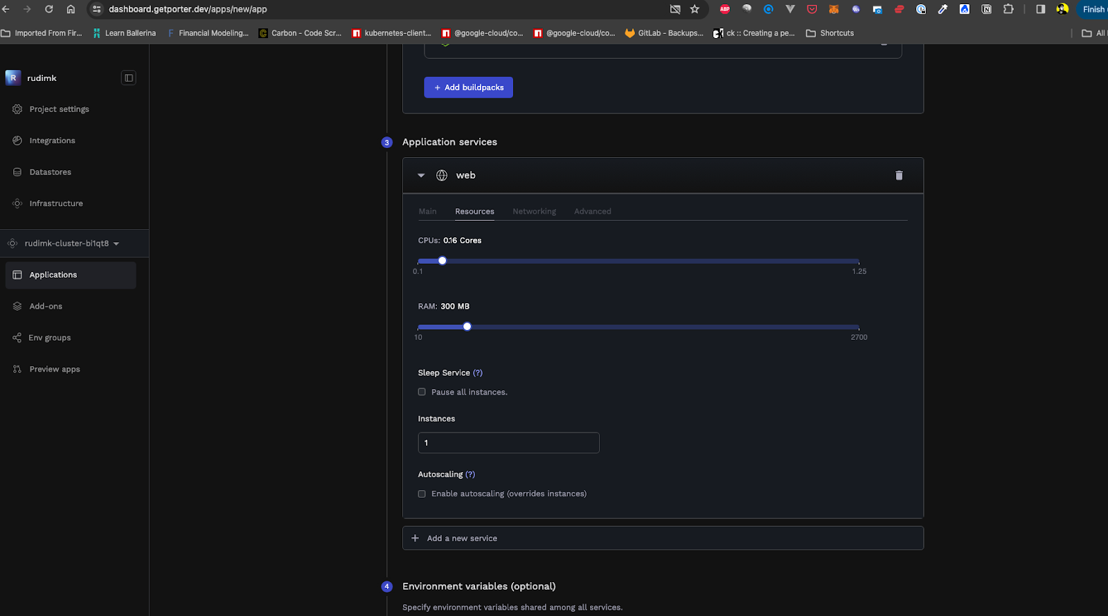The height and width of the screenshot is (616, 1108).
Task: Open All Bookmarks folder
Action: pos(1094,33)
